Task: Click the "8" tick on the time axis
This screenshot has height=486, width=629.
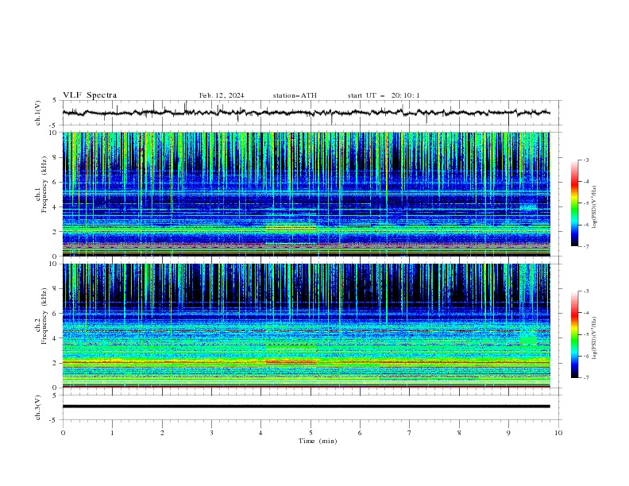Action: pos(459,433)
